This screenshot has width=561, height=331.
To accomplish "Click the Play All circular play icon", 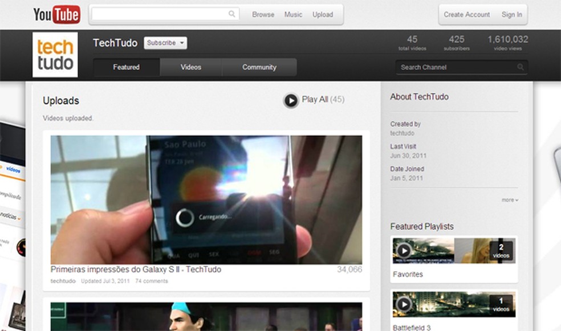I will (x=291, y=100).
